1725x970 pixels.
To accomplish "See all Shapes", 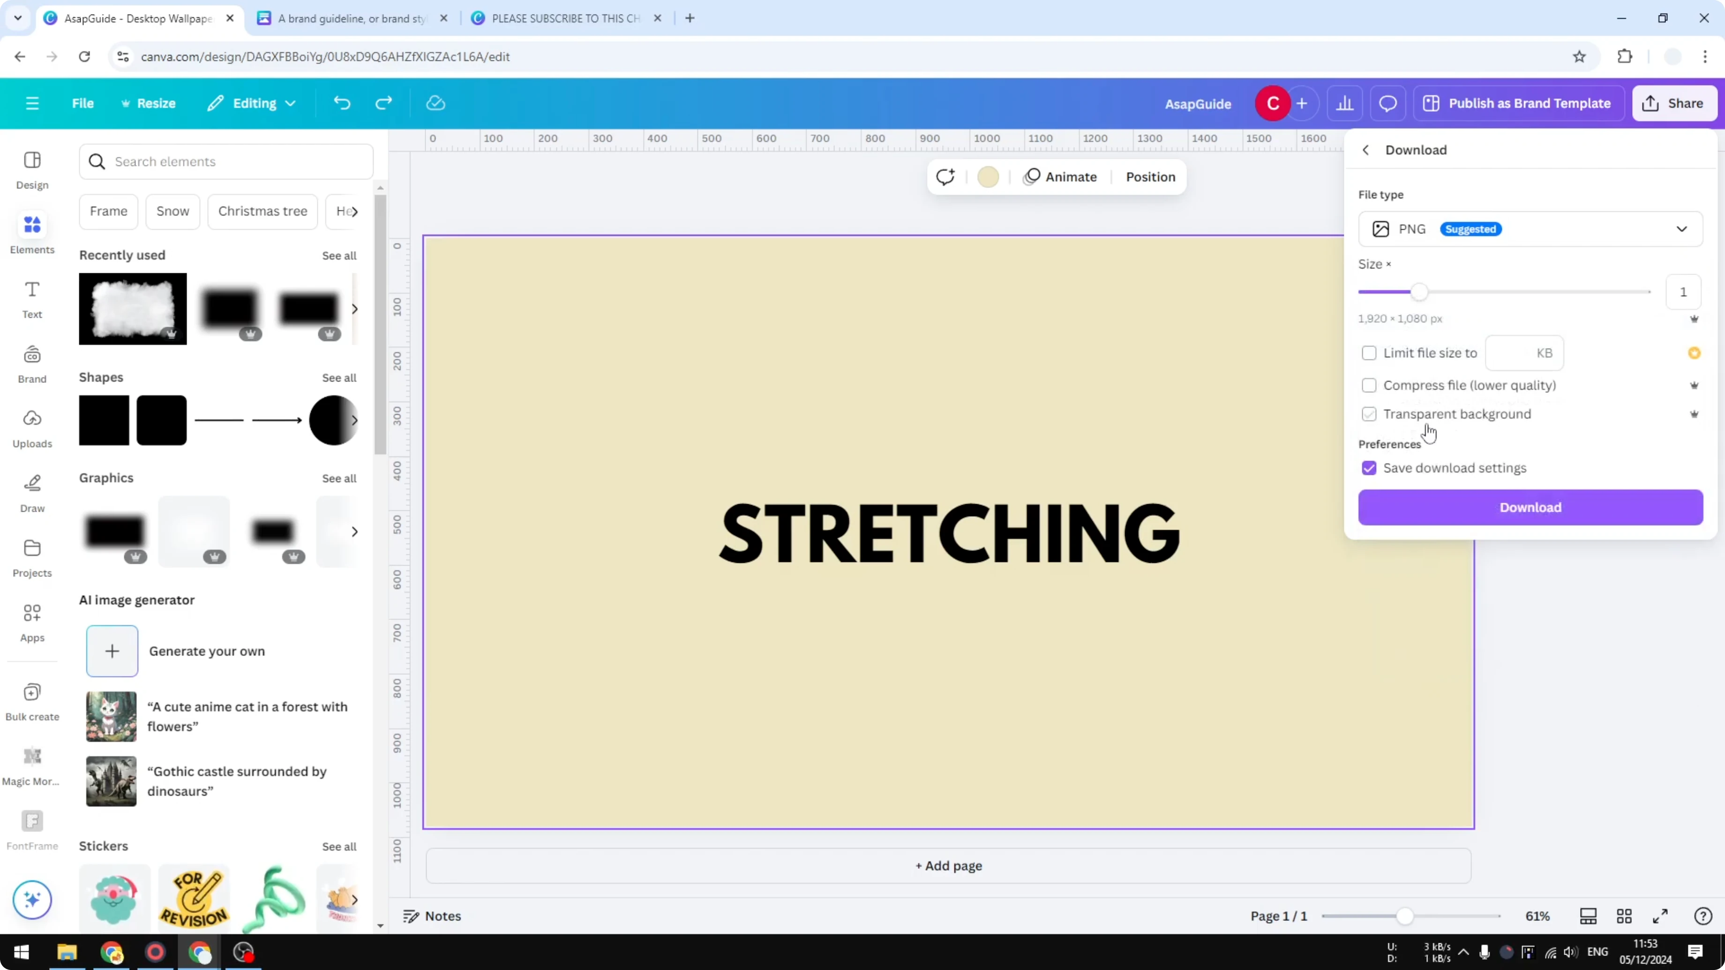I will (x=339, y=378).
